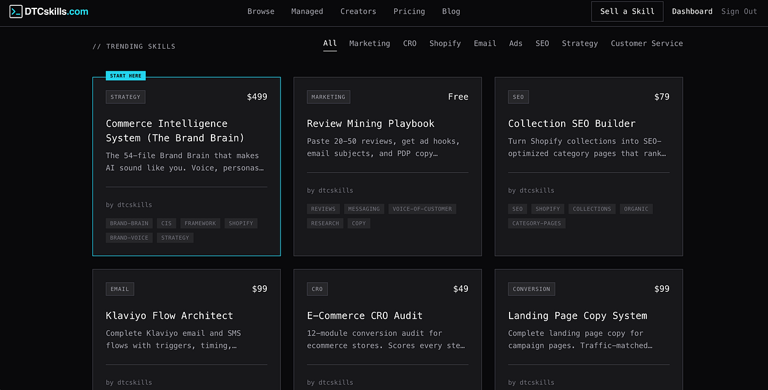Click the COLLECTIONS tag
The width and height of the screenshot is (768, 390).
592,209
